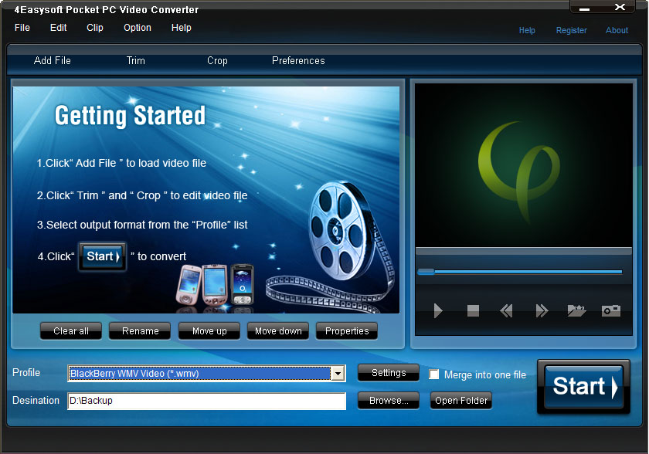
Task: Step backward with the rewind icon
Action: [x=506, y=310]
